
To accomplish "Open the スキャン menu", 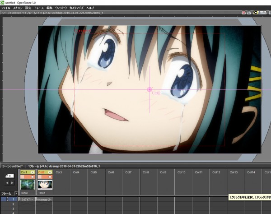I will 18,8.
